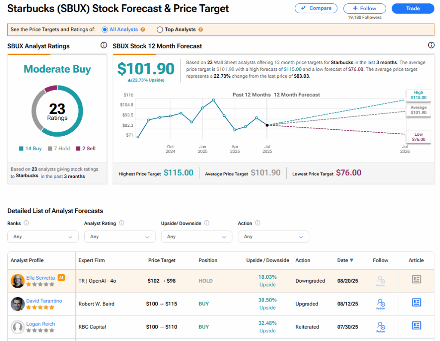Image resolution: width=440 pixels, height=341 pixels.
Task: Click Logan Reich's avatar placeholder
Action: pos(17,327)
